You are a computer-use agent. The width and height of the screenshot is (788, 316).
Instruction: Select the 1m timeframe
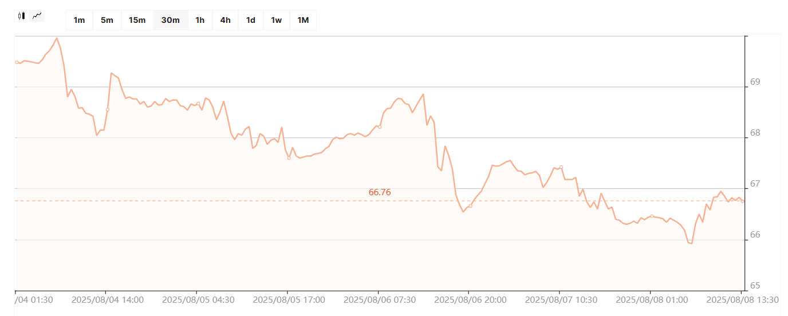[79, 20]
